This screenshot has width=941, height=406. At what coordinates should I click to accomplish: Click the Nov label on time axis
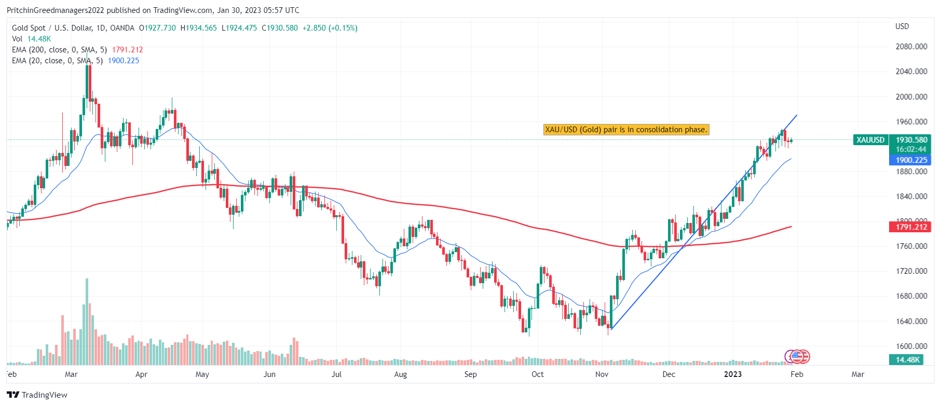602,374
